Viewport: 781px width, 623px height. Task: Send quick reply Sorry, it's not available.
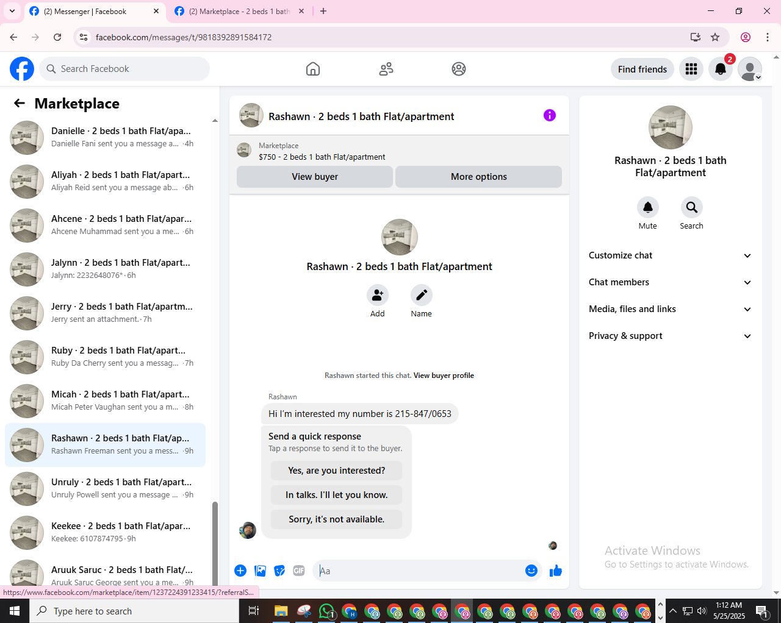click(336, 519)
